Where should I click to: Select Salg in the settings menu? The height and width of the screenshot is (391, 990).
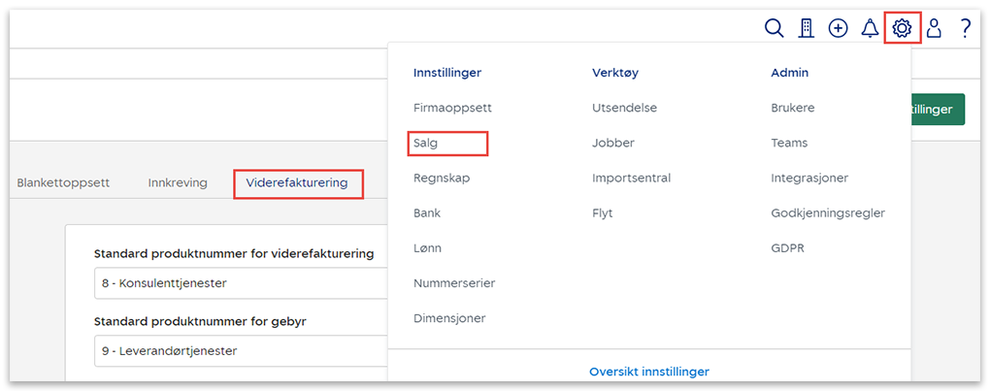426,144
